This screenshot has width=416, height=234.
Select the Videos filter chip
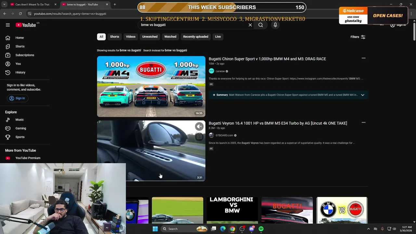click(131, 37)
